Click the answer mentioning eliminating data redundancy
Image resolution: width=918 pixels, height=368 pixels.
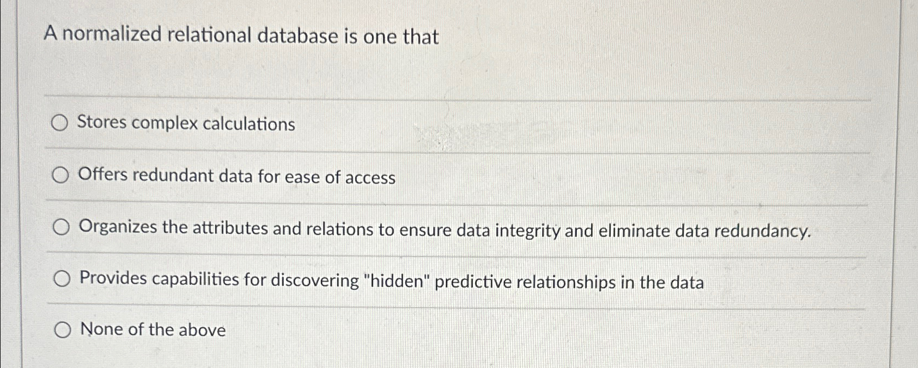(x=444, y=229)
